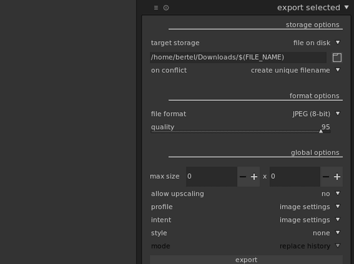Collapse the export selected module
The height and width of the screenshot is (264, 354).
pos(347,7)
